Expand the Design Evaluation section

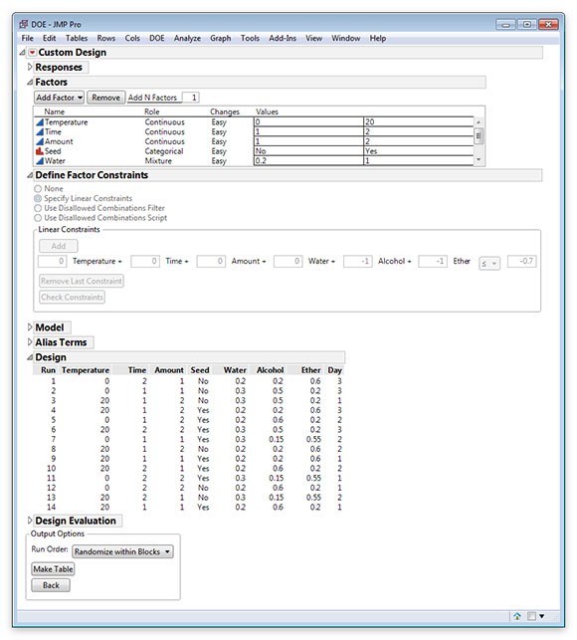pyautogui.click(x=30, y=521)
